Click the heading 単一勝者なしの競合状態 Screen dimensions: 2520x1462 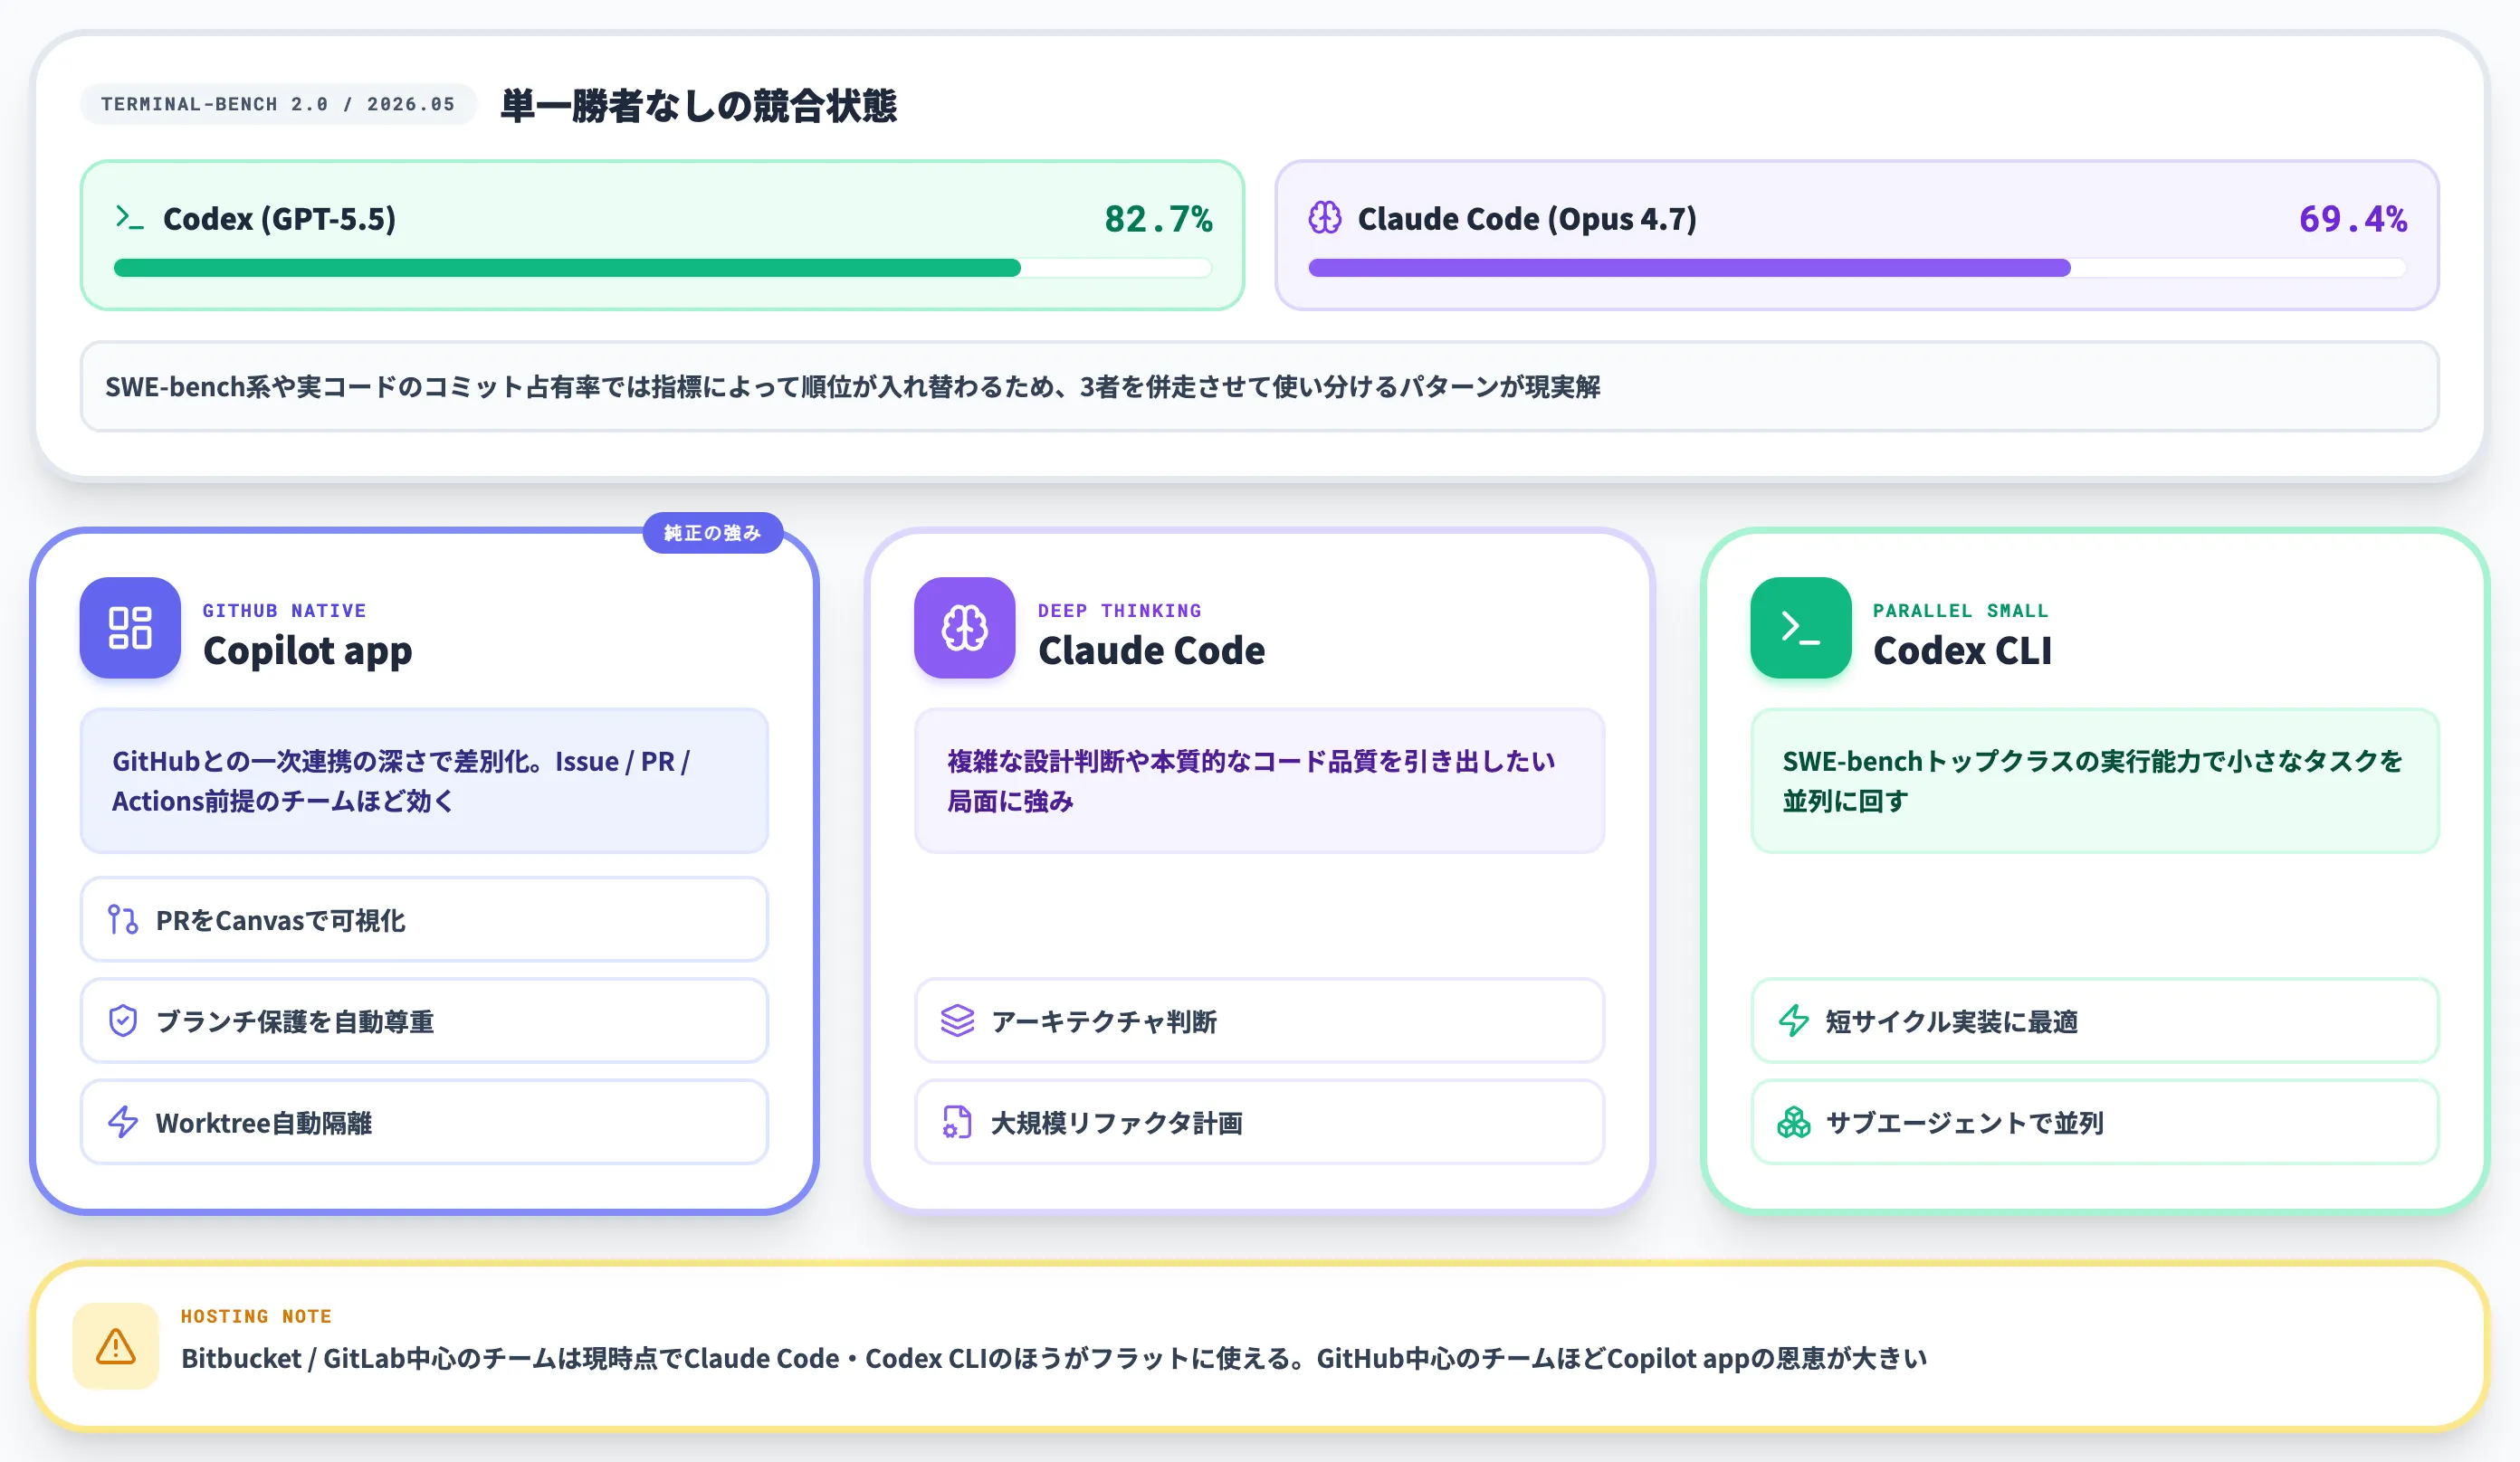pos(698,105)
